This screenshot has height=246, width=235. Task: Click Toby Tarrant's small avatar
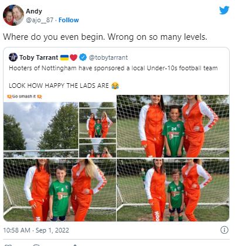tap(13, 57)
